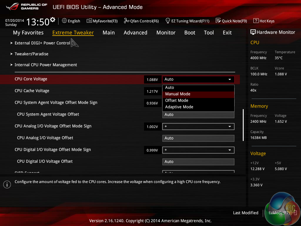Screen dimensions: 301x226
Task: Start EZ Tuning Wizard(F11)
Action: click(187, 21)
